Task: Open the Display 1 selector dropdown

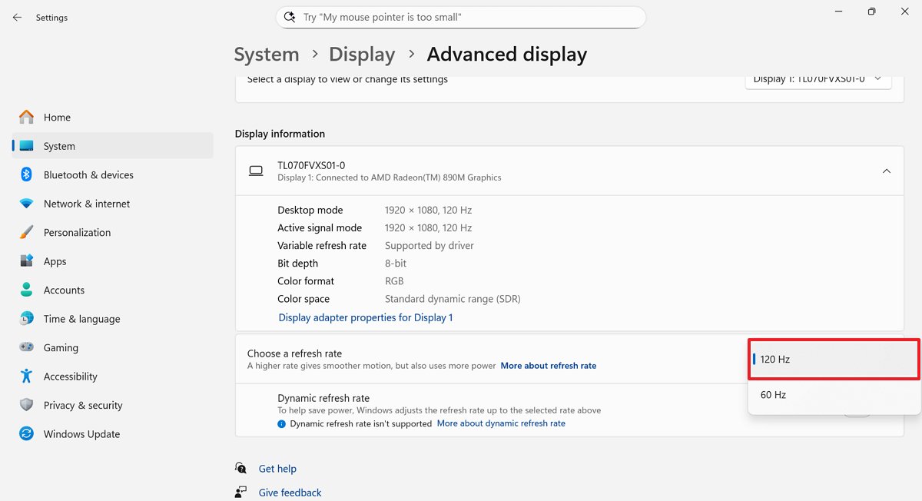Action: [x=818, y=81]
